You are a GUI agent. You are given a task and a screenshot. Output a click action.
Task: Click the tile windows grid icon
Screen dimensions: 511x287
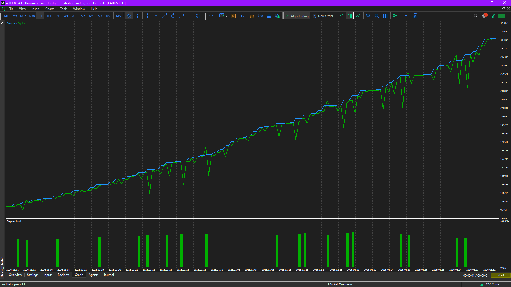(x=385, y=16)
